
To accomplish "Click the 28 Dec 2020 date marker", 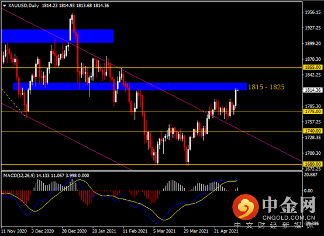I will tap(74, 231).
